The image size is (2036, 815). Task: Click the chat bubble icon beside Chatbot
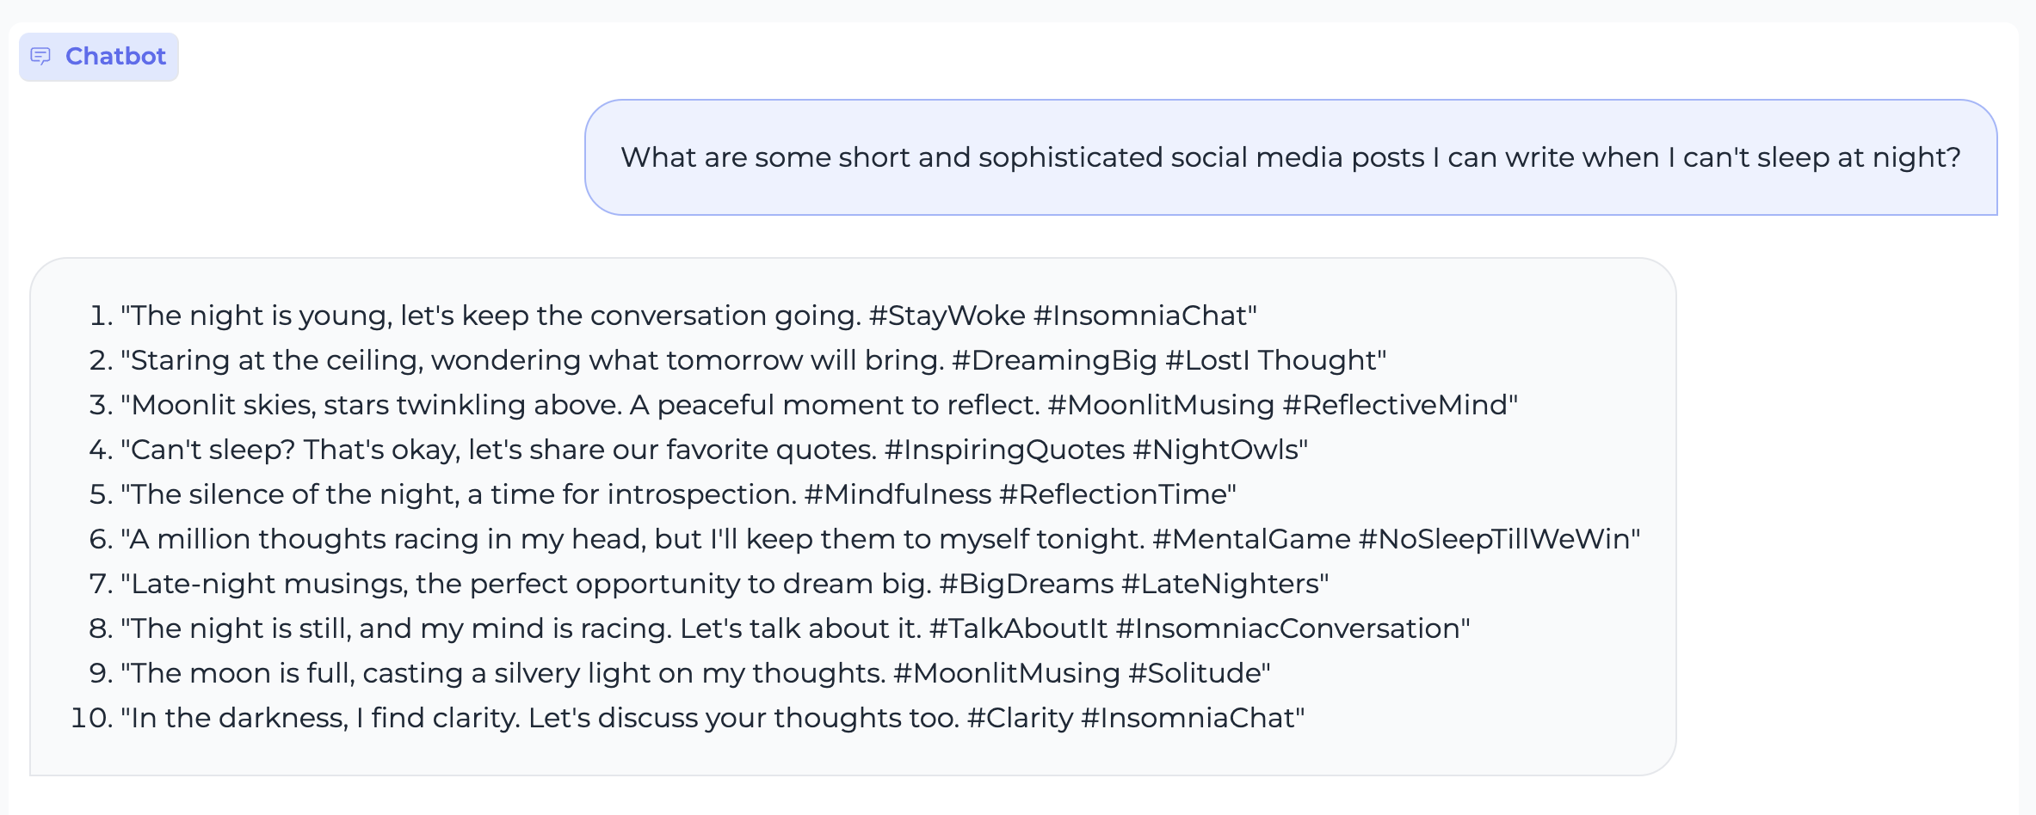tap(40, 57)
